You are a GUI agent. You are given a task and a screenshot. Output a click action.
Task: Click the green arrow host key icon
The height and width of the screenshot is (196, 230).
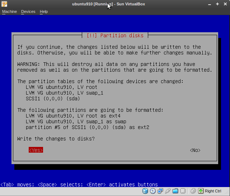click(x=201, y=191)
